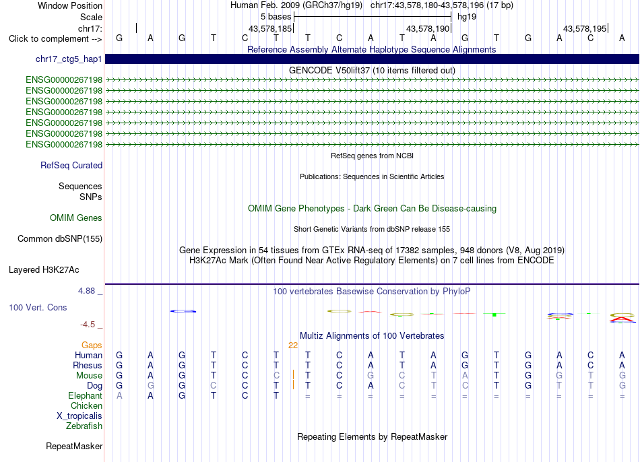Open the Reference Assembly Alternate Haplotype Sequence Alignments title

pos(371,49)
